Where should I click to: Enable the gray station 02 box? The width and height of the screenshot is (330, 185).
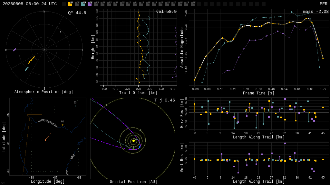pyautogui.click(x=77, y=4)
